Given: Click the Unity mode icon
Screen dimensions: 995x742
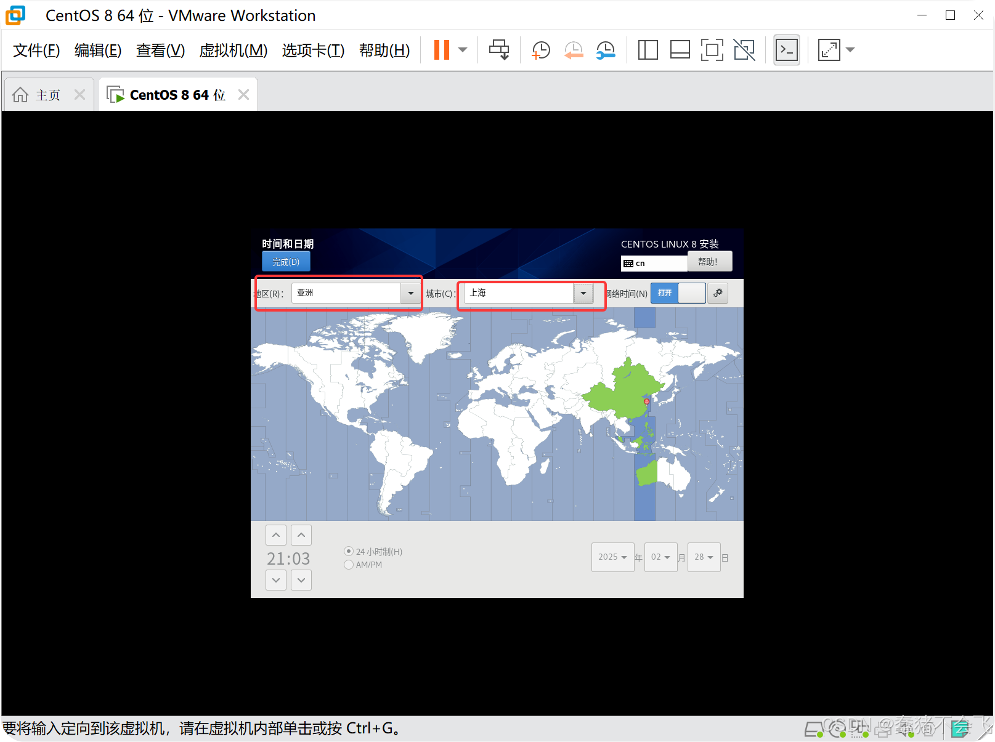Looking at the screenshot, I should (x=744, y=50).
